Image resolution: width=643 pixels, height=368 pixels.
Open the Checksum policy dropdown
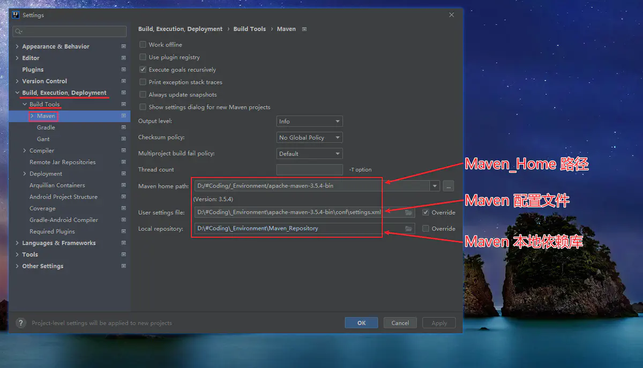[310, 138]
